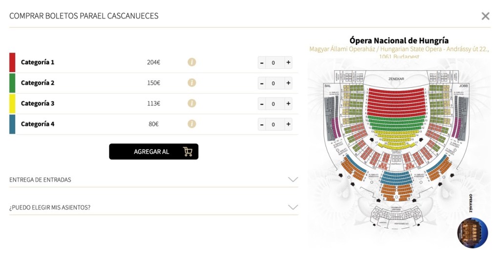This screenshot has height=259, width=500.
Task: Close the ticket purchase dialog
Action: click(x=485, y=16)
